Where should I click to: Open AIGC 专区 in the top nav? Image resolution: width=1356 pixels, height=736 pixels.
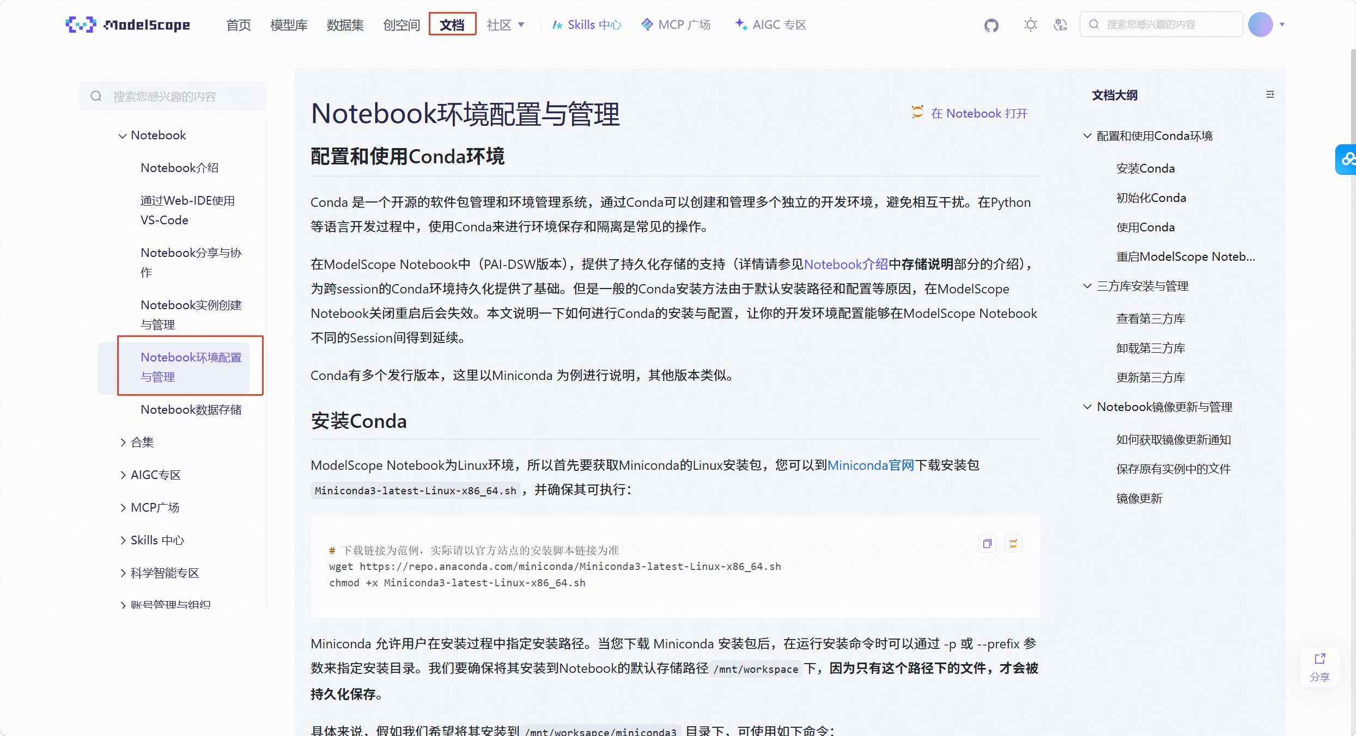pos(770,24)
